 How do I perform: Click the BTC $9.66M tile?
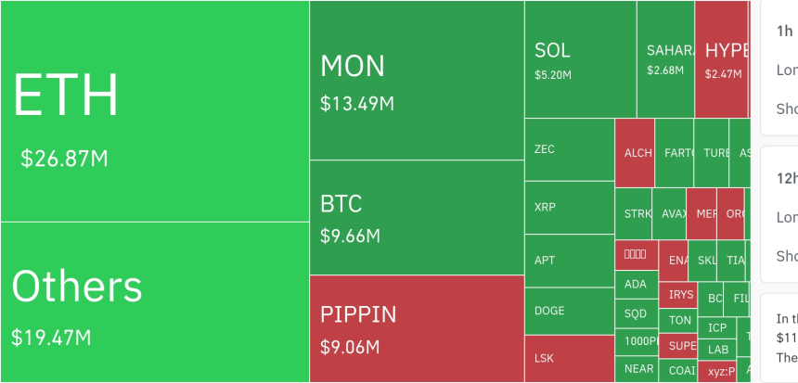coord(417,217)
